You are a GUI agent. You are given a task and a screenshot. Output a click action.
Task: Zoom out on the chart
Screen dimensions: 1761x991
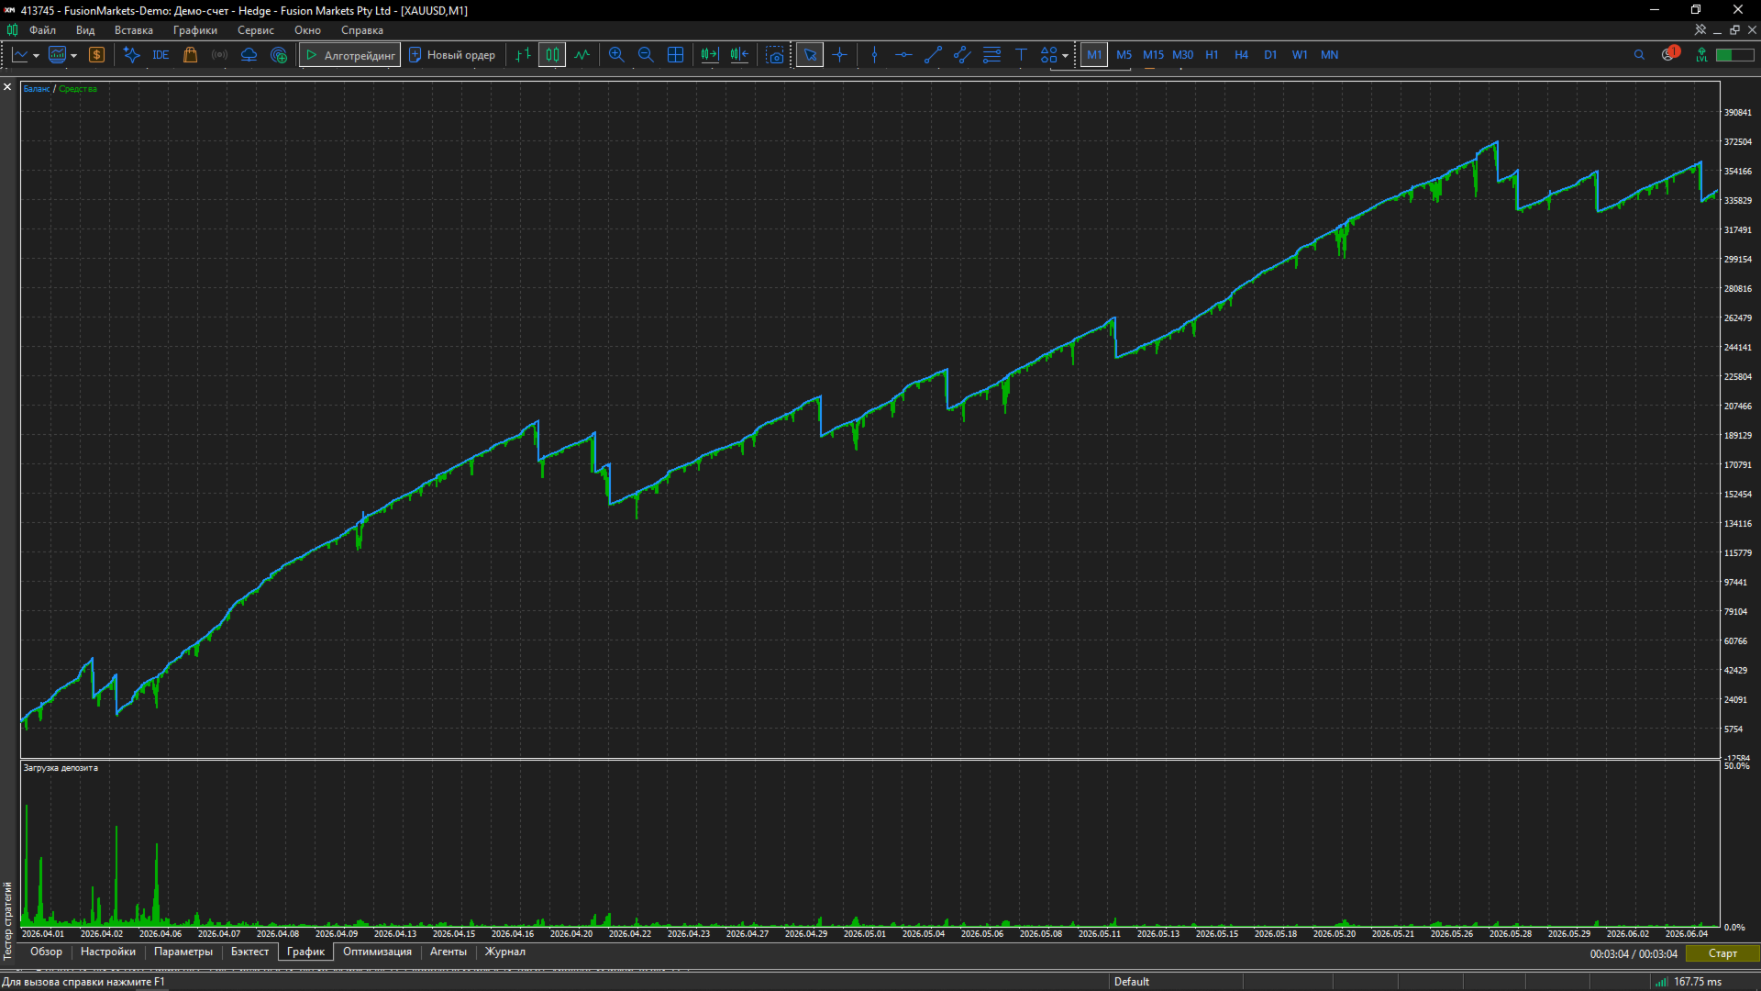tap(646, 55)
